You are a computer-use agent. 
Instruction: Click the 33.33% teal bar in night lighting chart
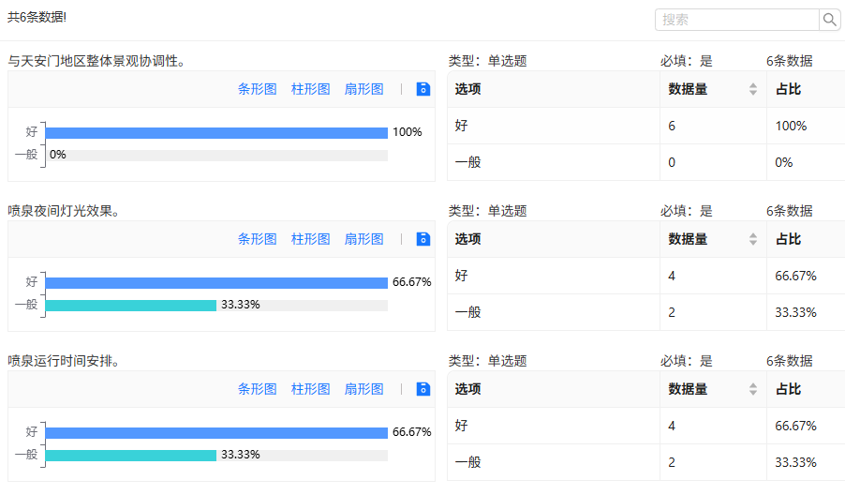131,306
